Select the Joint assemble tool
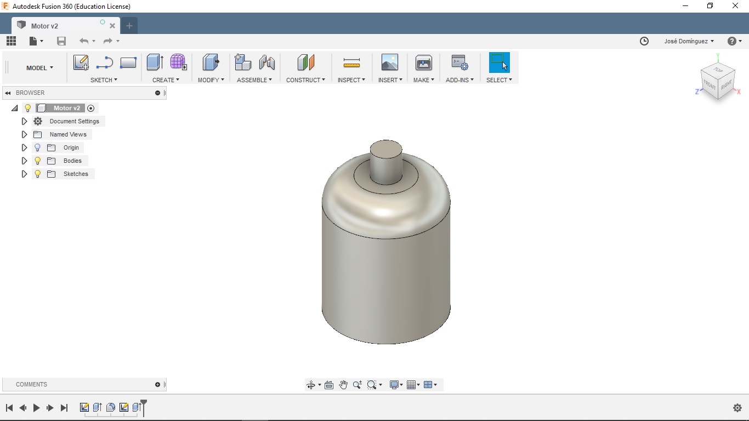 coord(267,62)
